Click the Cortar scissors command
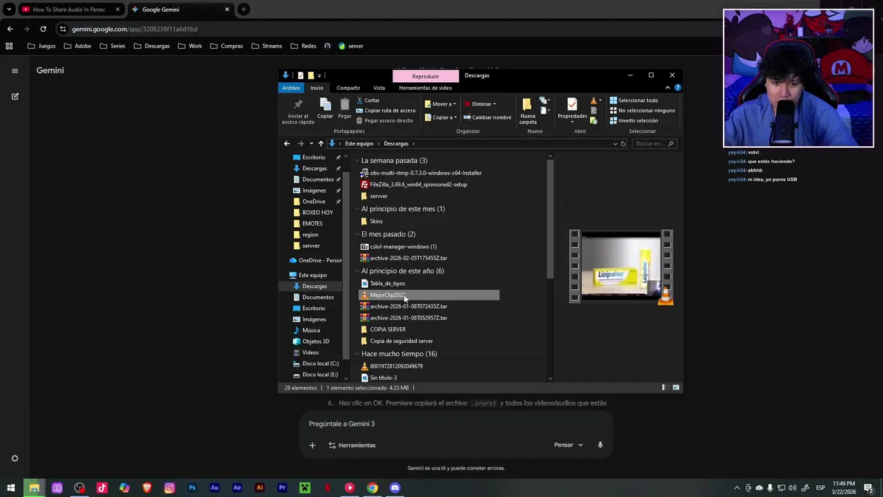The width and height of the screenshot is (883, 497). point(368,100)
